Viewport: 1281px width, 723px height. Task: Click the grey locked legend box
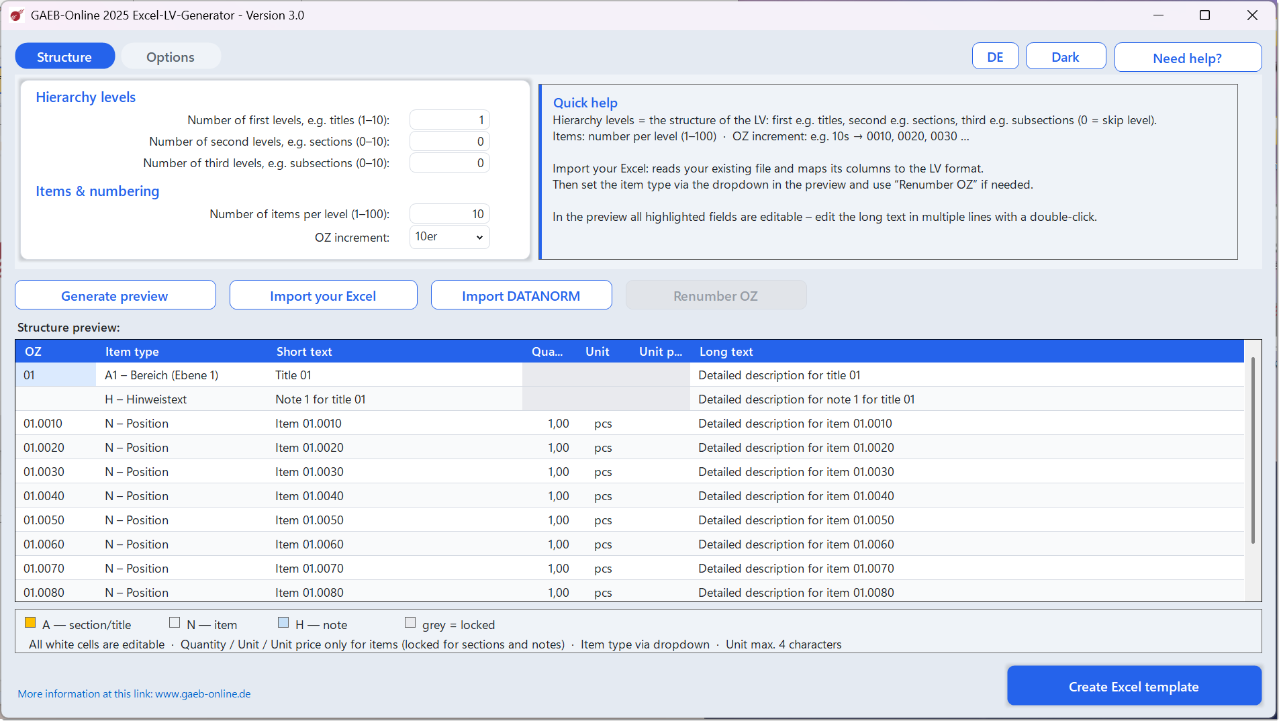tap(410, 623)
